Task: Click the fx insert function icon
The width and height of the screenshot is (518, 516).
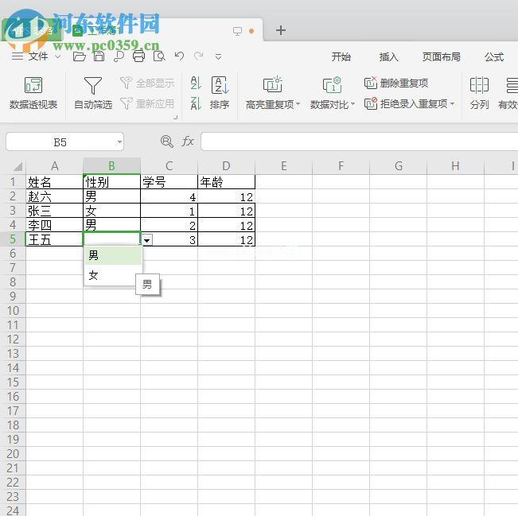Action: pyautogui.click(x=188, y=142)
